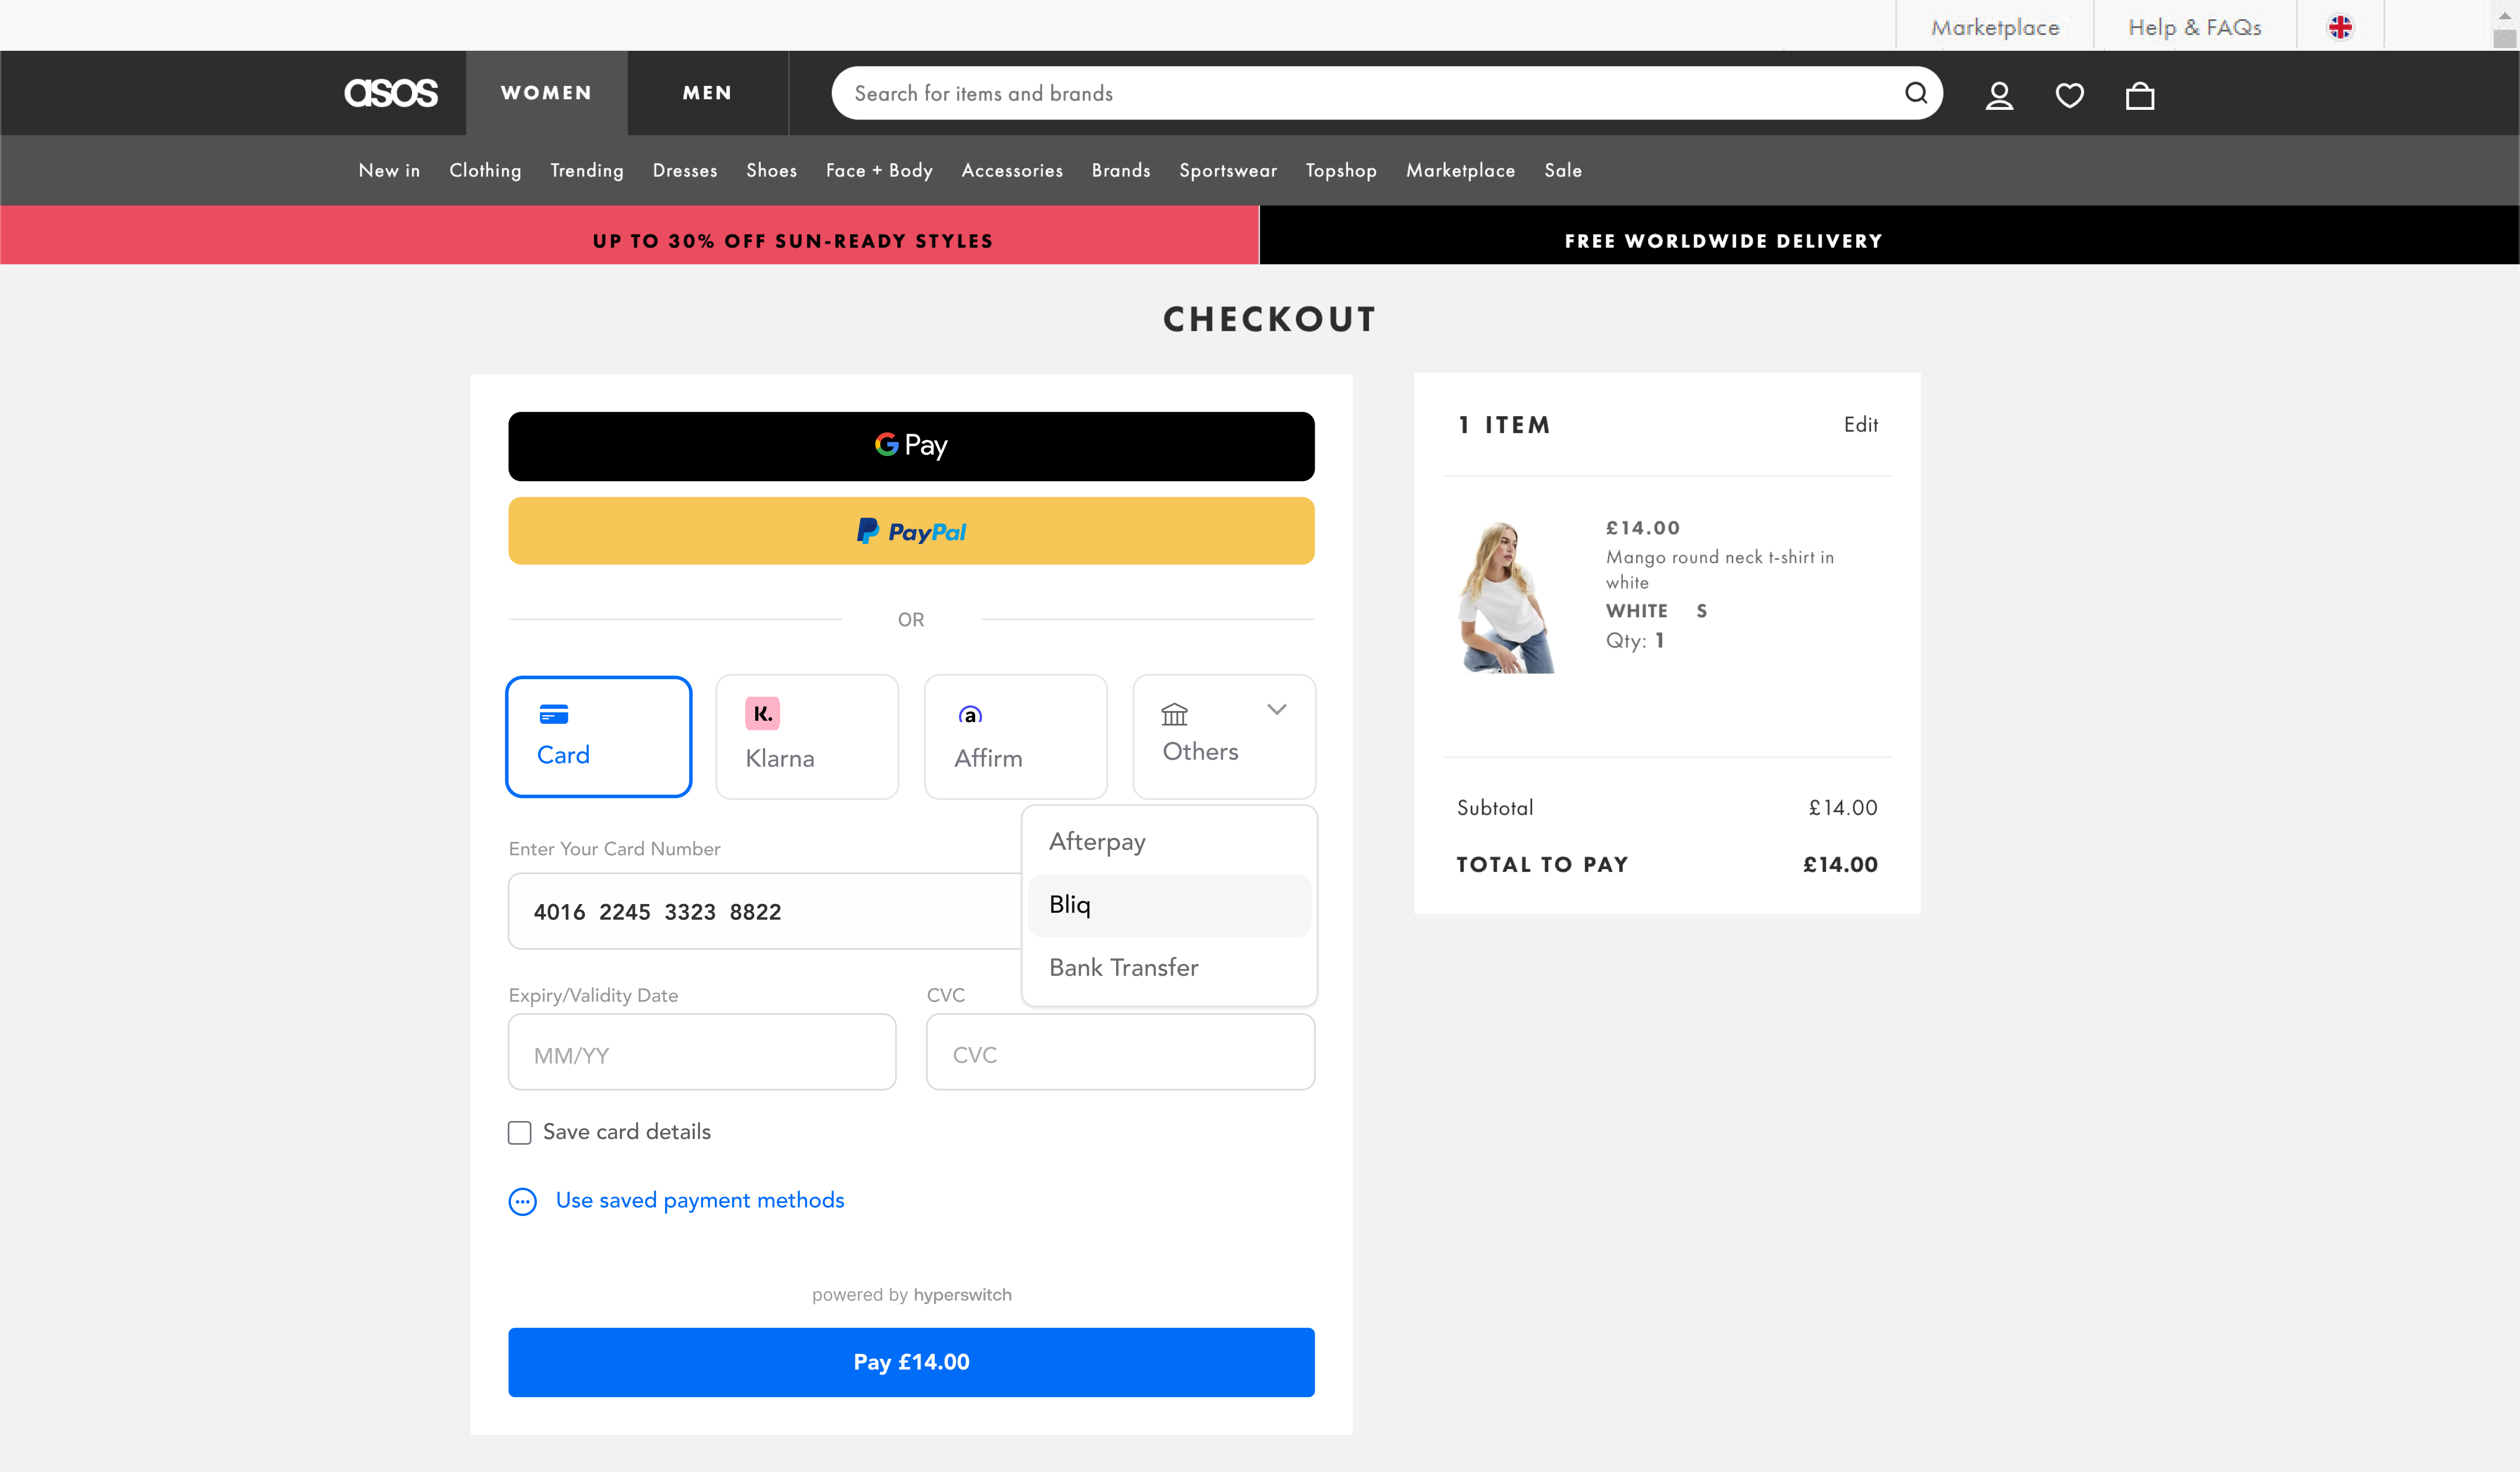Viewport: 2520px width, 1472px height.
Task: Click the ASOS logo
Action: [391, 93]
